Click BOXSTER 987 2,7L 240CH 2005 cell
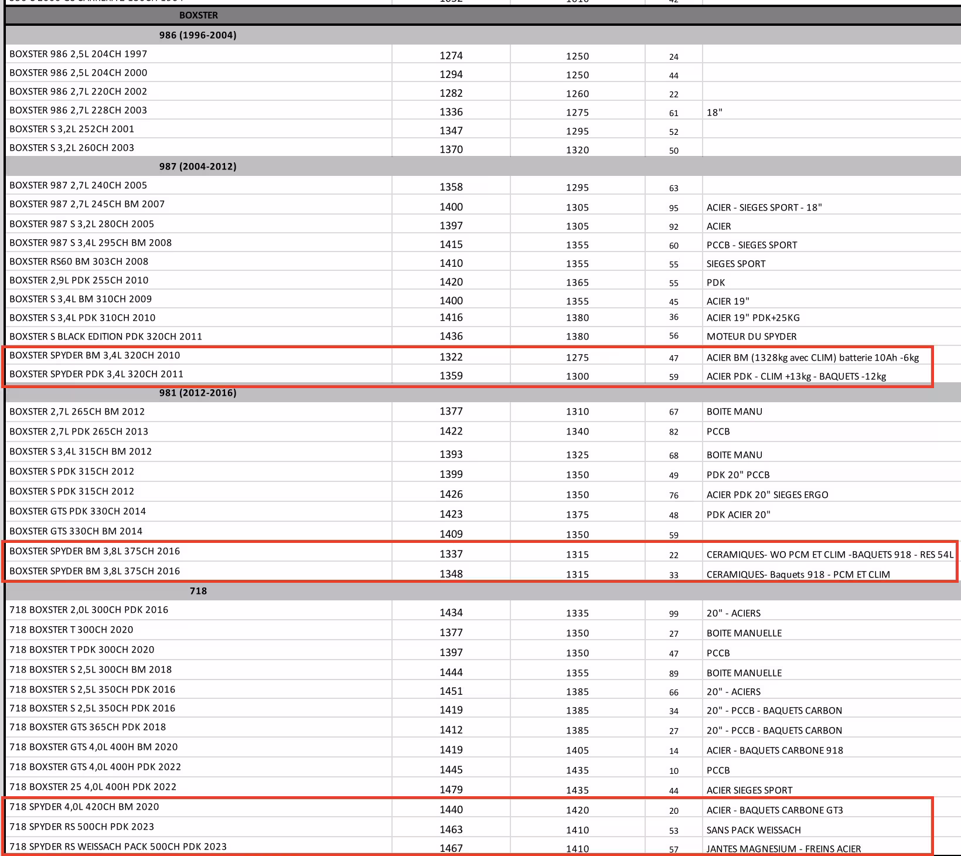This screenshot has height=856, width=961. (x=198, y=185)
